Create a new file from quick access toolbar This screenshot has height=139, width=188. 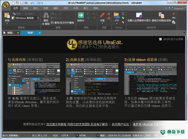[x=13, y=3]
